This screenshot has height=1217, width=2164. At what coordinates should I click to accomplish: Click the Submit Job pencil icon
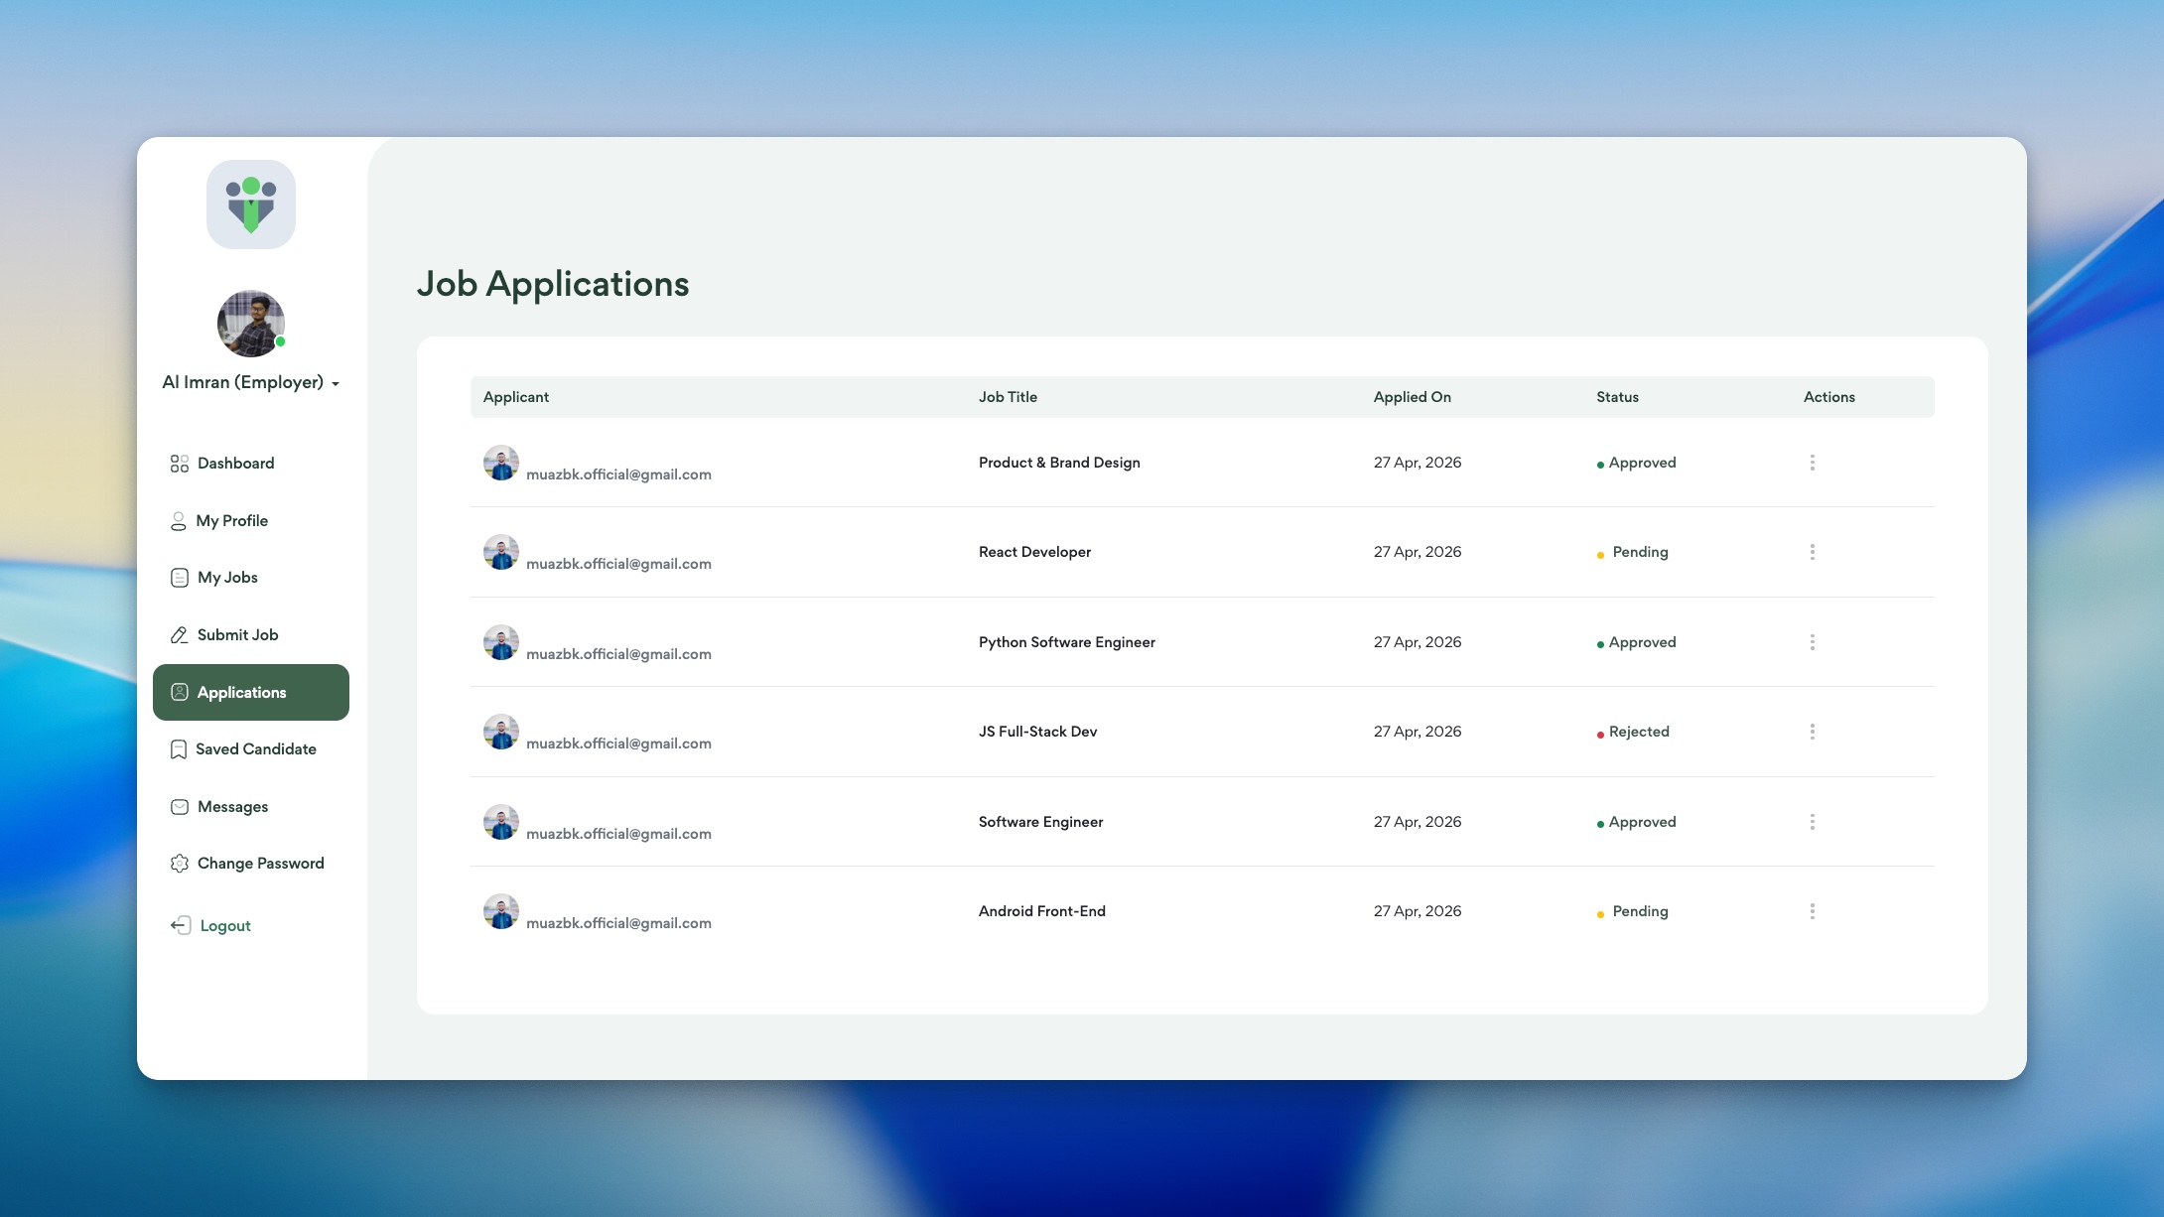coord(179,635)
